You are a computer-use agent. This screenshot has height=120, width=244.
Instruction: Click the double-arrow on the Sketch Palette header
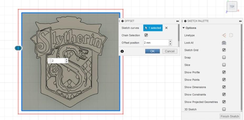[x=240, y=21]
